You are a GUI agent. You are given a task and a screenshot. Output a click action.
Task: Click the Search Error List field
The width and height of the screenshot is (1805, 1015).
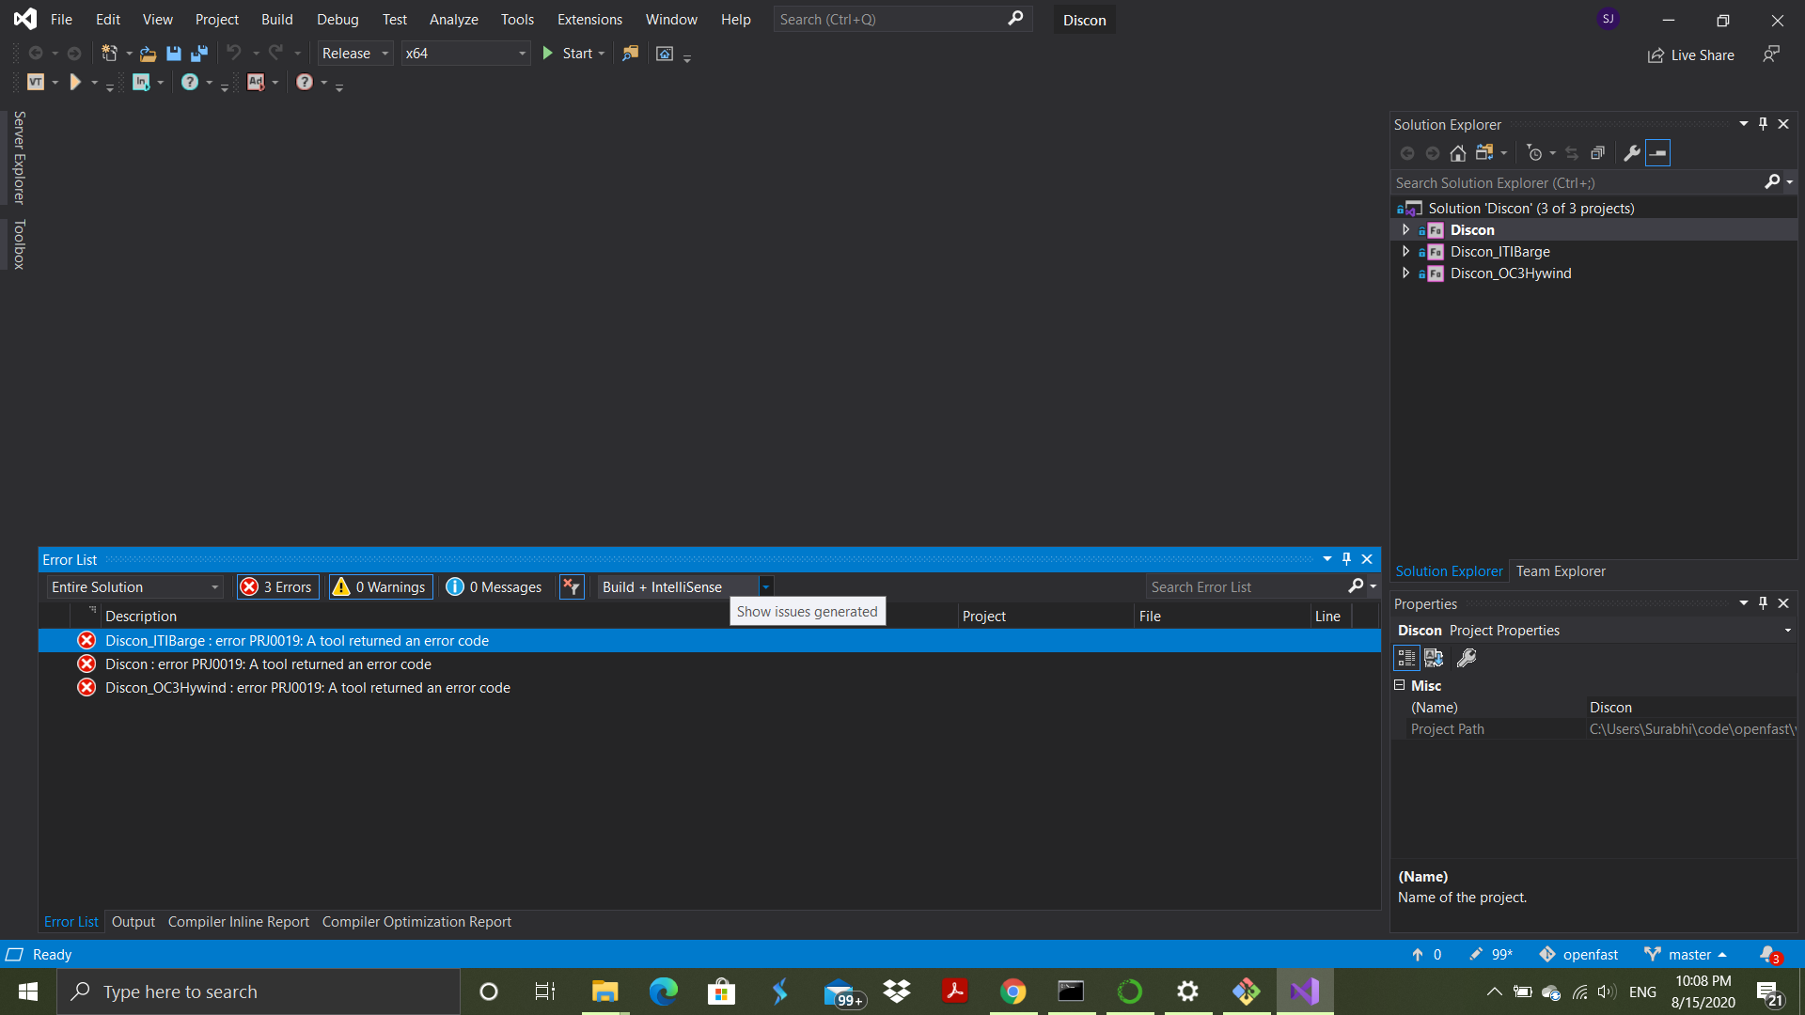(1246, 586)
